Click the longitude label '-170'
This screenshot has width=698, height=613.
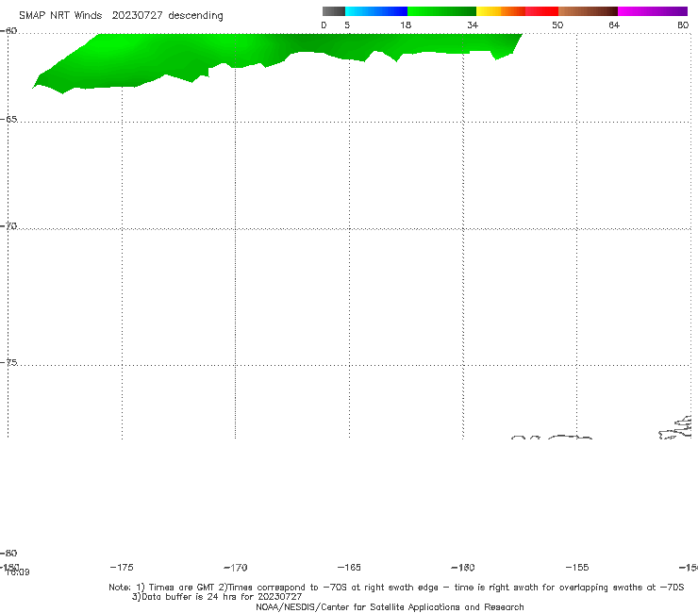pyautogui.click(x=236, y=568)
